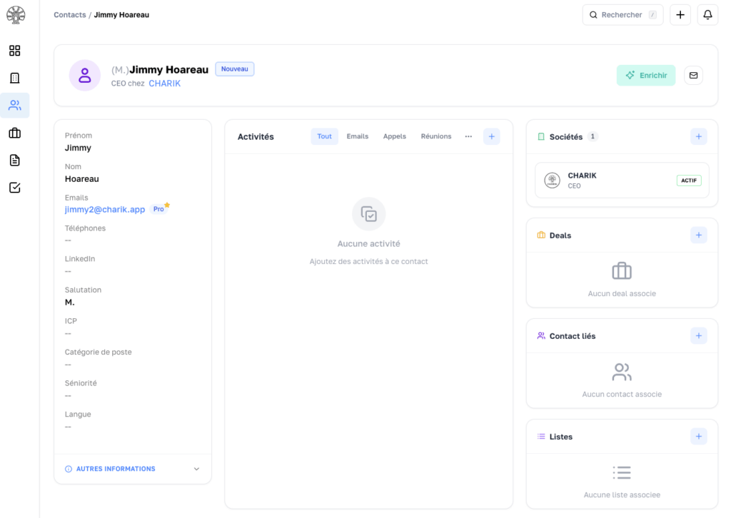The height and width of the screenshot is (518, 731).
Task: Open the companies building icon in sidebar
Action: coord(14,78)
